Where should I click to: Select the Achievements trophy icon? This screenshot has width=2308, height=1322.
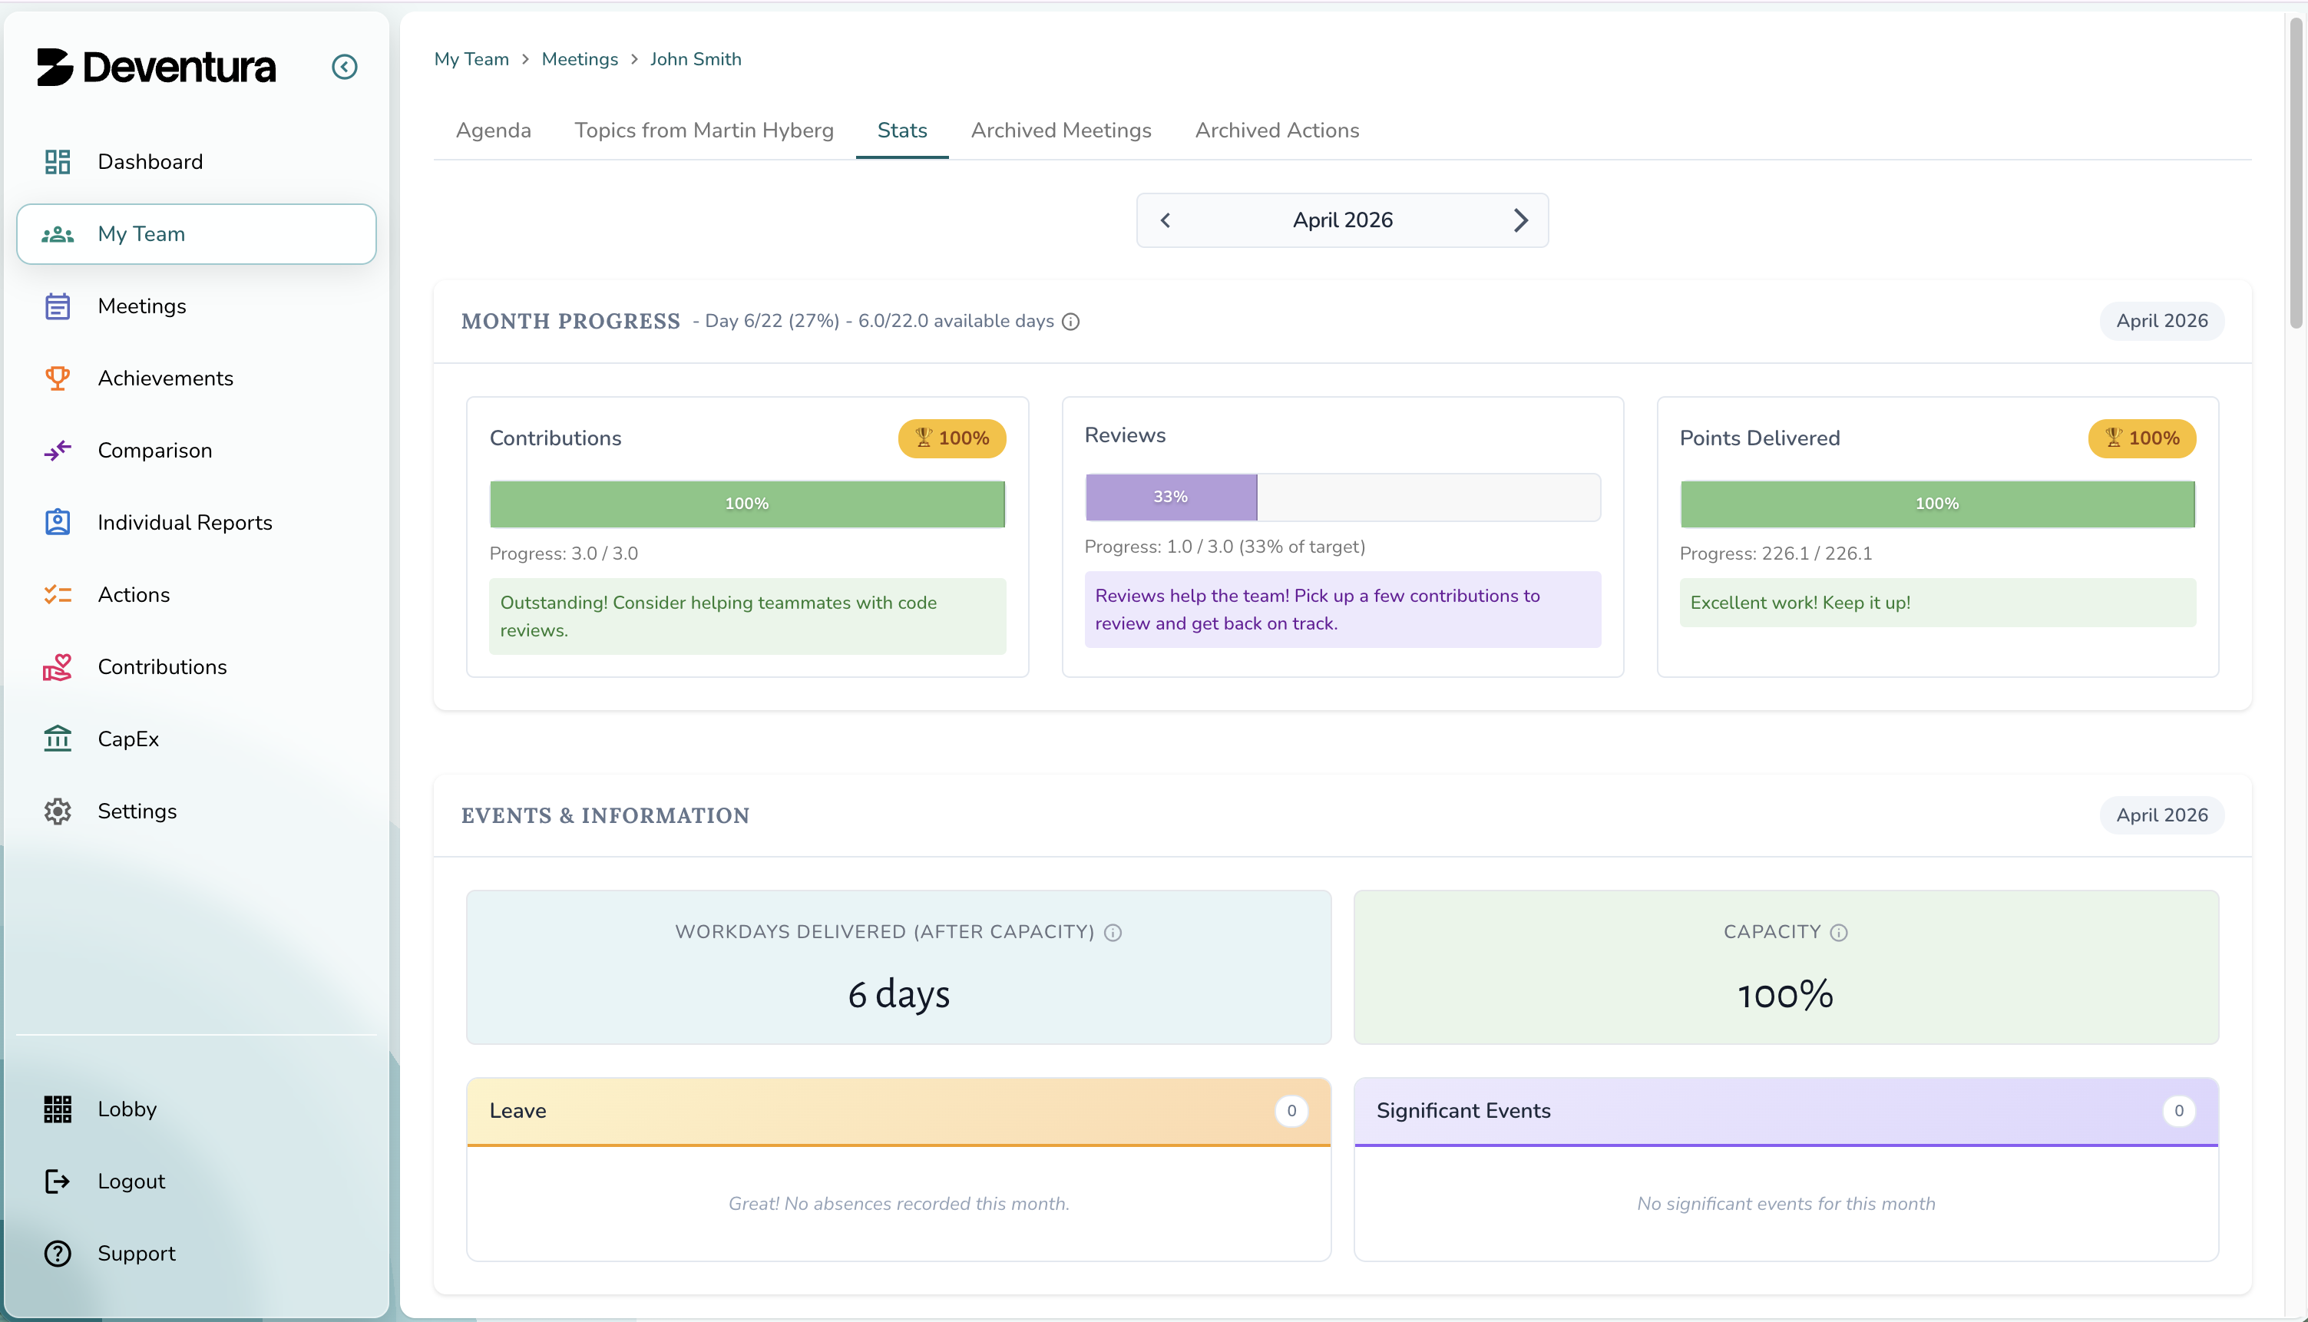(57, 378)
